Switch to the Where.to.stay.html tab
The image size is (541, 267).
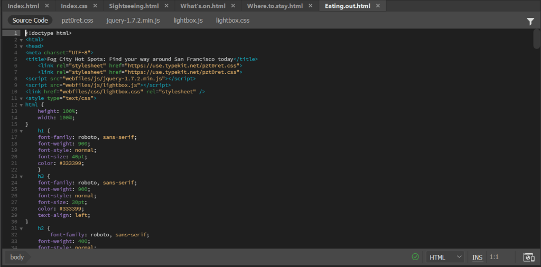(275, 6)
